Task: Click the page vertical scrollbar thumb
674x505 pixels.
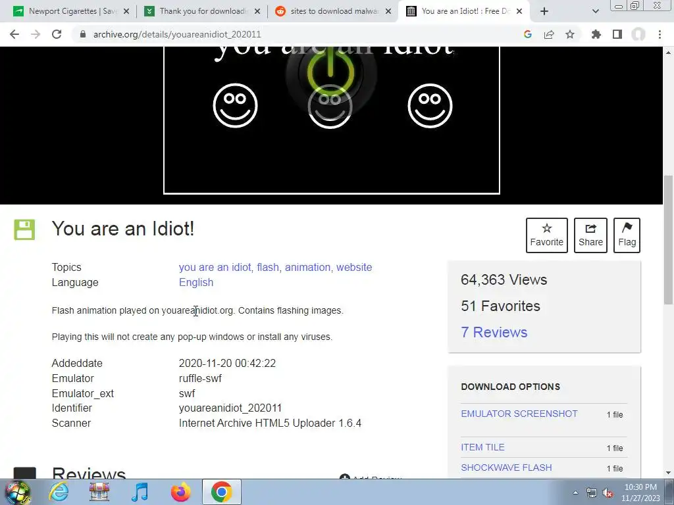Action: pyautogui.click(x=669, y=239)
